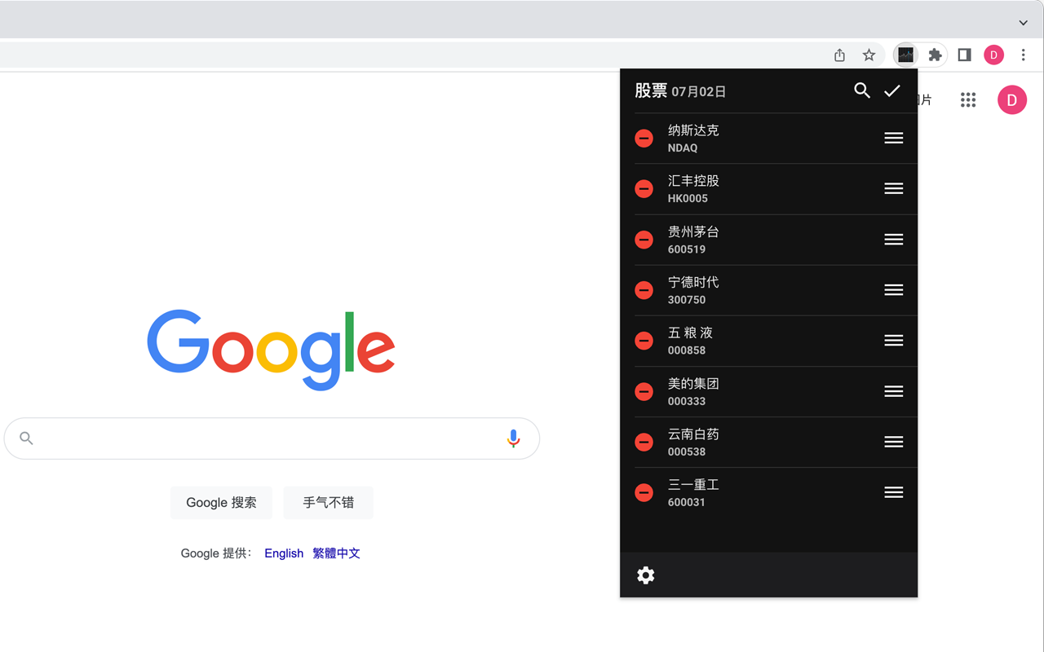Click the 手气不错 button

click(328, 503)
